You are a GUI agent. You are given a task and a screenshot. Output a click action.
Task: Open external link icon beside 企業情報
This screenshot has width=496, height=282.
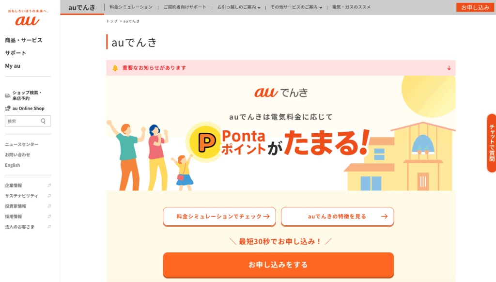(x=49, y=186)
